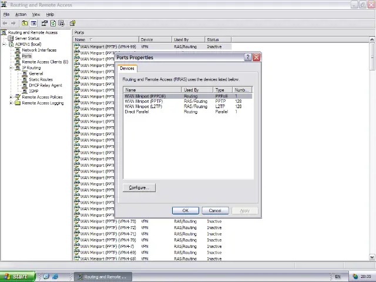
Task: Expand the Remote Access Policies node
Action: pos(11,97)
